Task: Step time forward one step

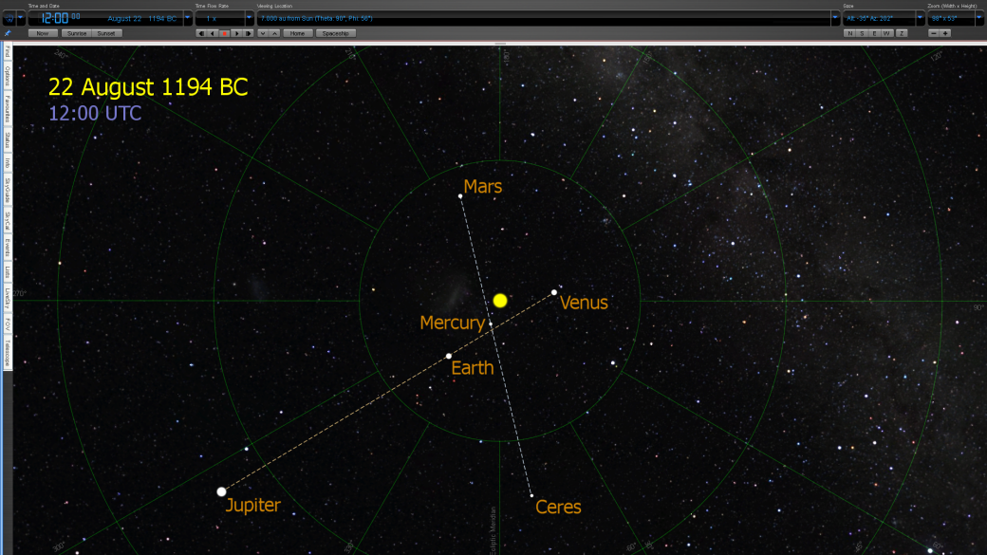Action: coord(249,33)
